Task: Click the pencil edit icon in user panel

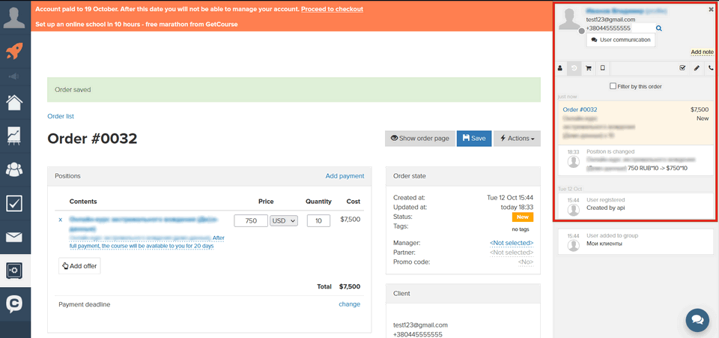Action: coord(697,68)
